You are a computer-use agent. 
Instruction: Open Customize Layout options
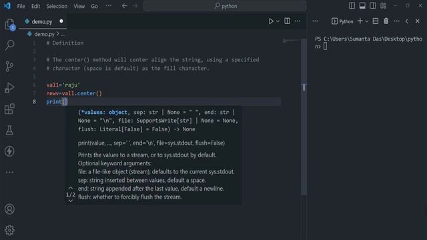(x=384, y=6)
